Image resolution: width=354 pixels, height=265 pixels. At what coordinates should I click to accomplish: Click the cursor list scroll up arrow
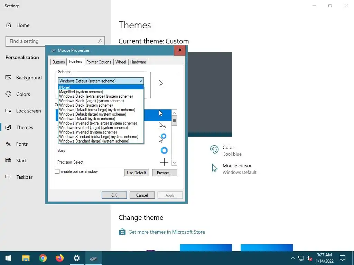tap(174, 112)
